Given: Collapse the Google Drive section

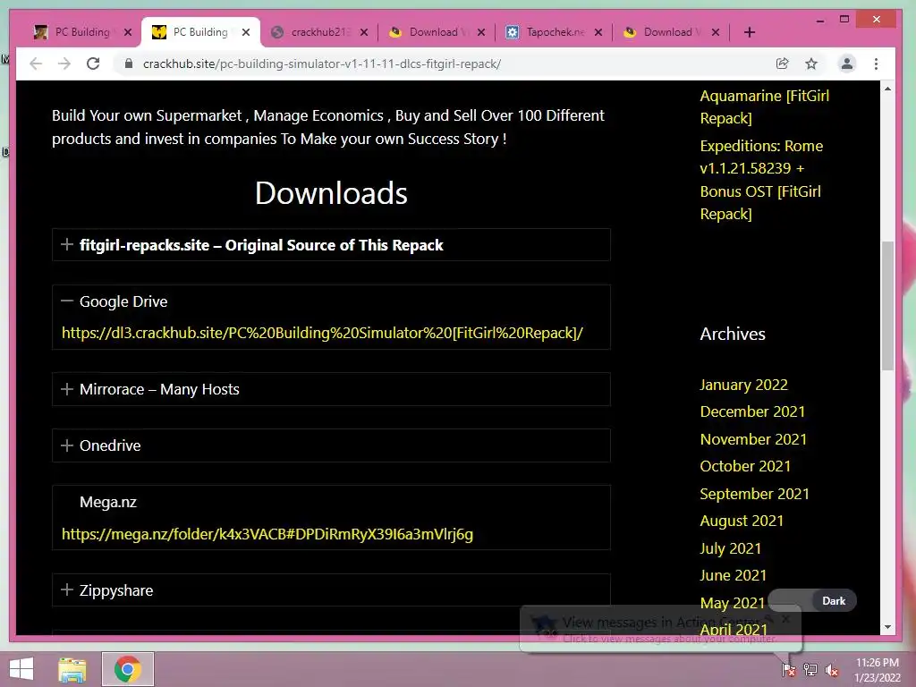Looking at the screenshot, I should [331, 301].
